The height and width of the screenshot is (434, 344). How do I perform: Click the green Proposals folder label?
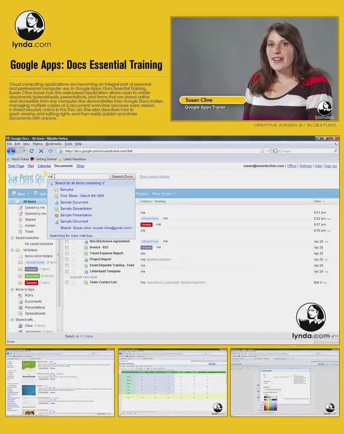[32, 276]
